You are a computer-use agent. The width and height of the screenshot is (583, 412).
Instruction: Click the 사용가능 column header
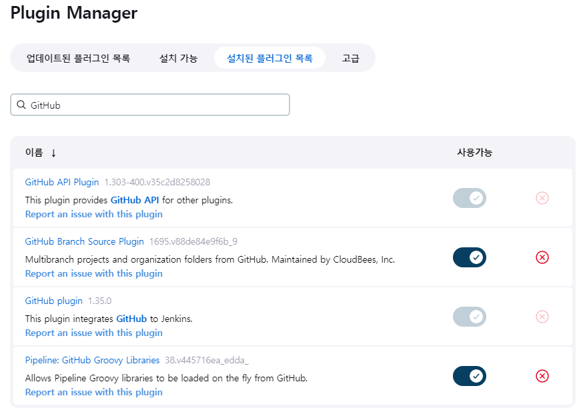[x=474, y=152]
